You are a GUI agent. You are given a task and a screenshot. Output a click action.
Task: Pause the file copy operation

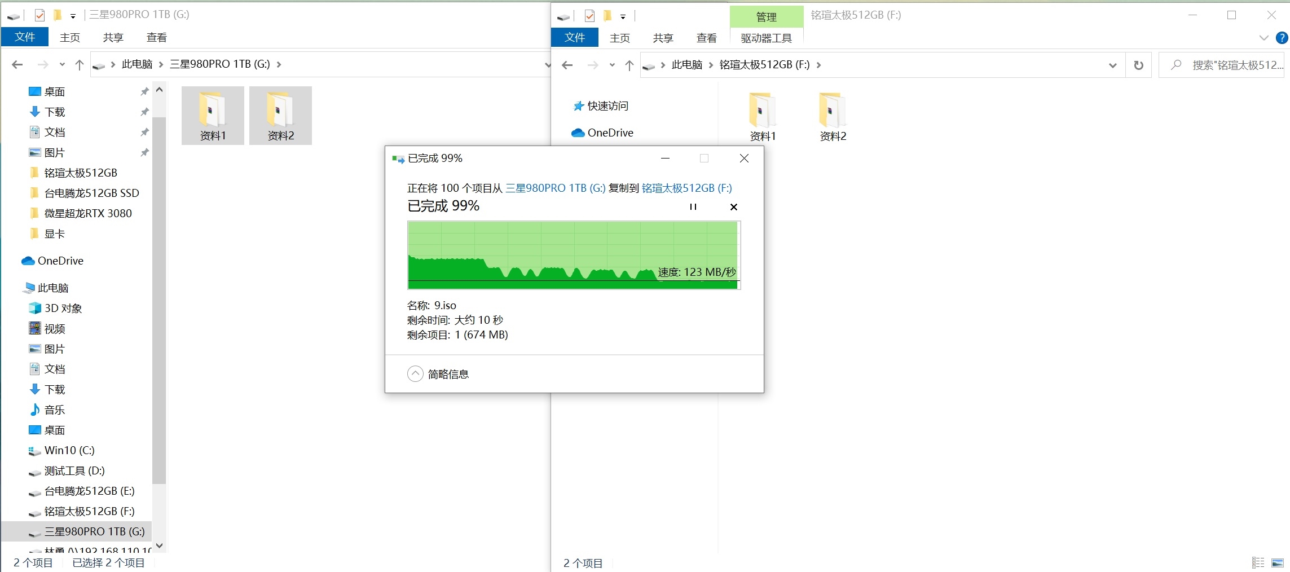693,207
